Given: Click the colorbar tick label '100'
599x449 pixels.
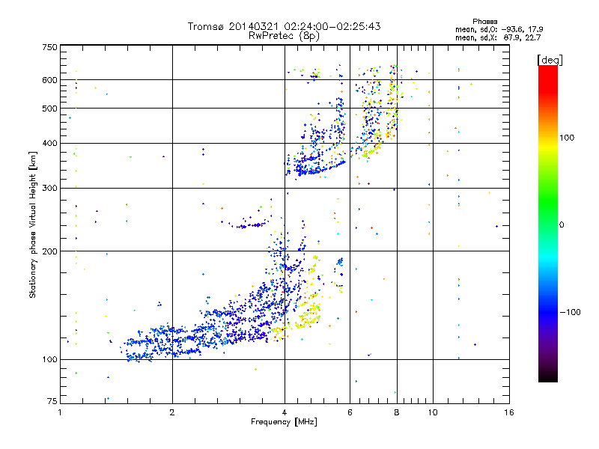Looking at the screenshot, I should coord(567,138).
